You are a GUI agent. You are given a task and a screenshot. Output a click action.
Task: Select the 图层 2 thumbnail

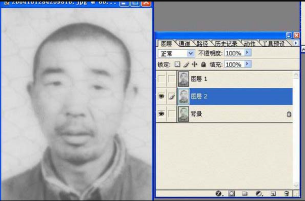tap(184, 96)
